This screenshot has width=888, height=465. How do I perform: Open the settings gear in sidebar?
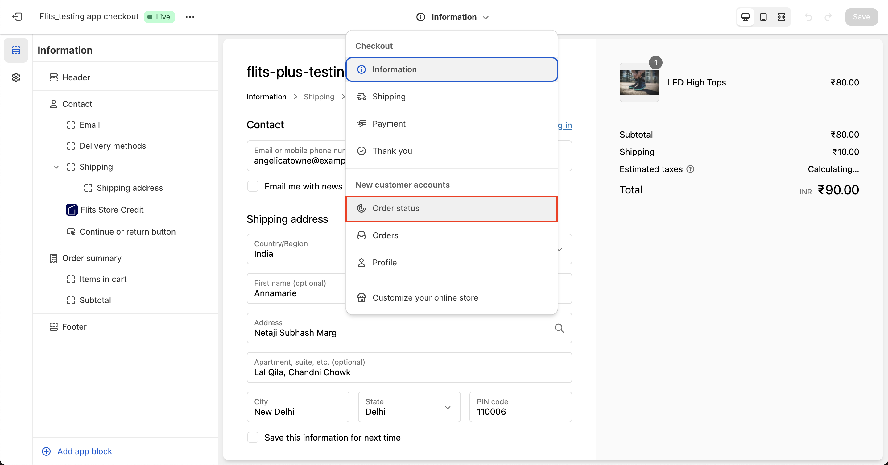pyautogui.click(x=16, y=77)
